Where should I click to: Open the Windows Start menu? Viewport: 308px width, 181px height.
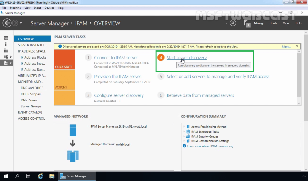[x=5, y=176]
